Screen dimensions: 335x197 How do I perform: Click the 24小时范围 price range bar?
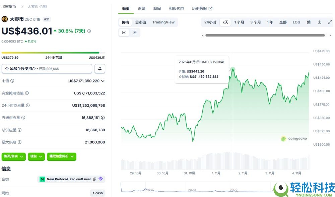[x=53, y=53]
